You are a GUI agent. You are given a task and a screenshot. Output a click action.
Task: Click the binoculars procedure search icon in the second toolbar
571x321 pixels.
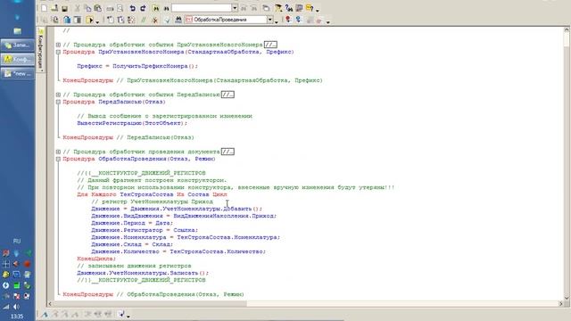click(178, 20)
